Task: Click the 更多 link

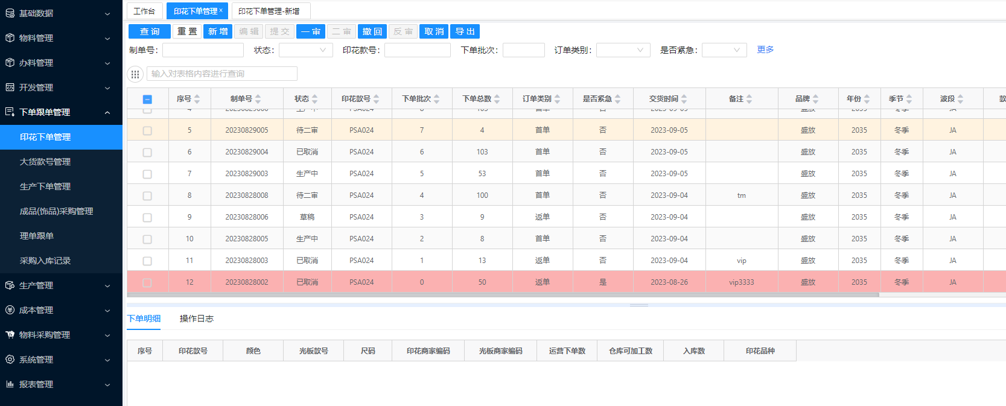Action: tap(765, 49)
